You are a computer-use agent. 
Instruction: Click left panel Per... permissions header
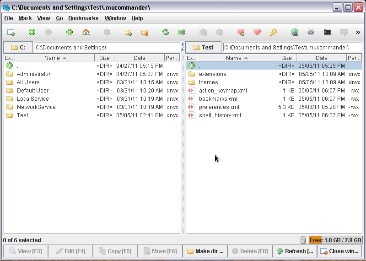tap(172, 58)
